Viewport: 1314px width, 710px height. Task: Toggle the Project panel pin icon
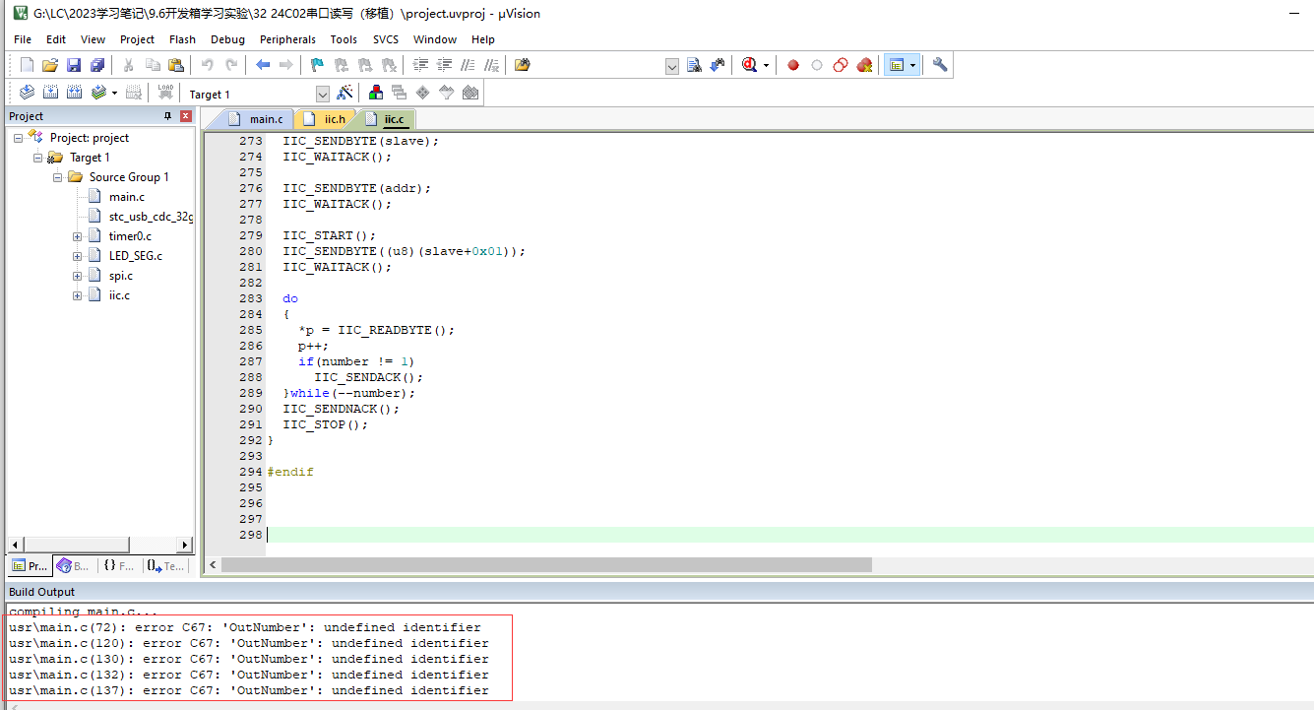tap(167, 116)
